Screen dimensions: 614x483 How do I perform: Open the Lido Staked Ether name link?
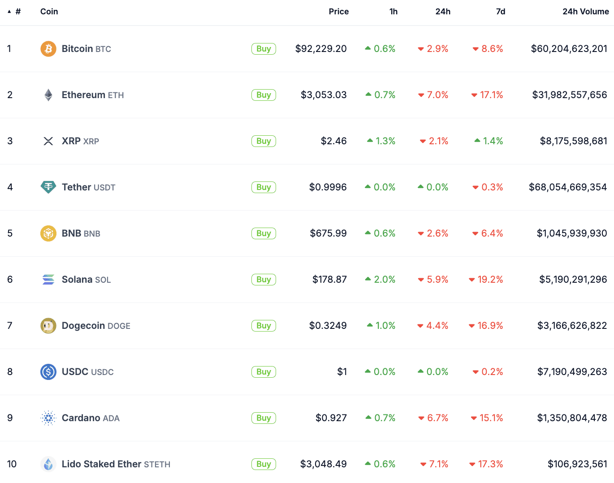pos(102,464)
